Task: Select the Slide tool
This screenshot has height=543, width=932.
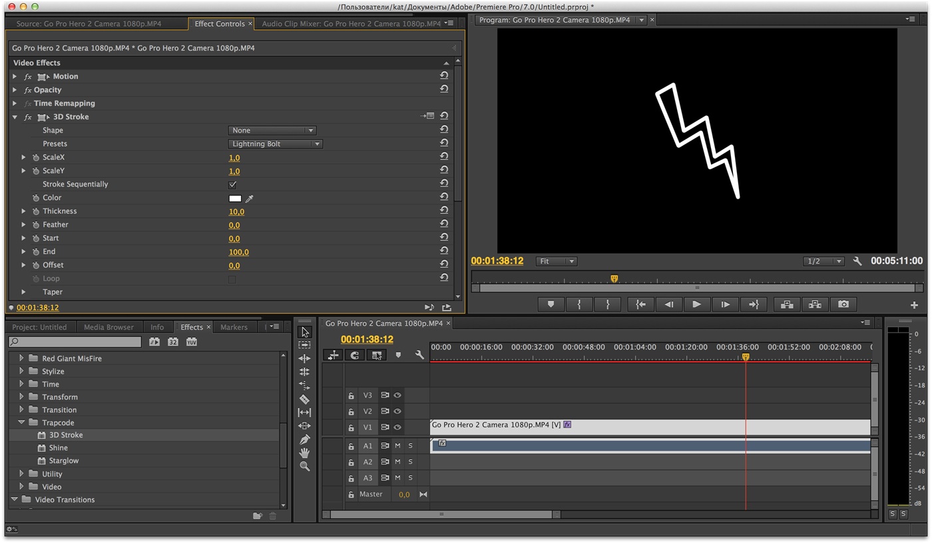Action: [305, 426]
